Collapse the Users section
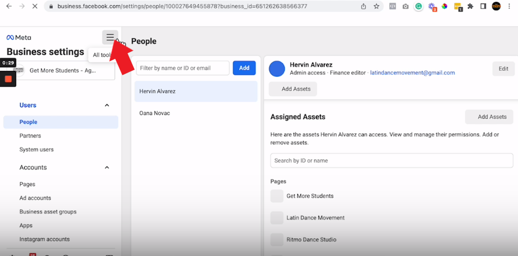 point(107,105)
